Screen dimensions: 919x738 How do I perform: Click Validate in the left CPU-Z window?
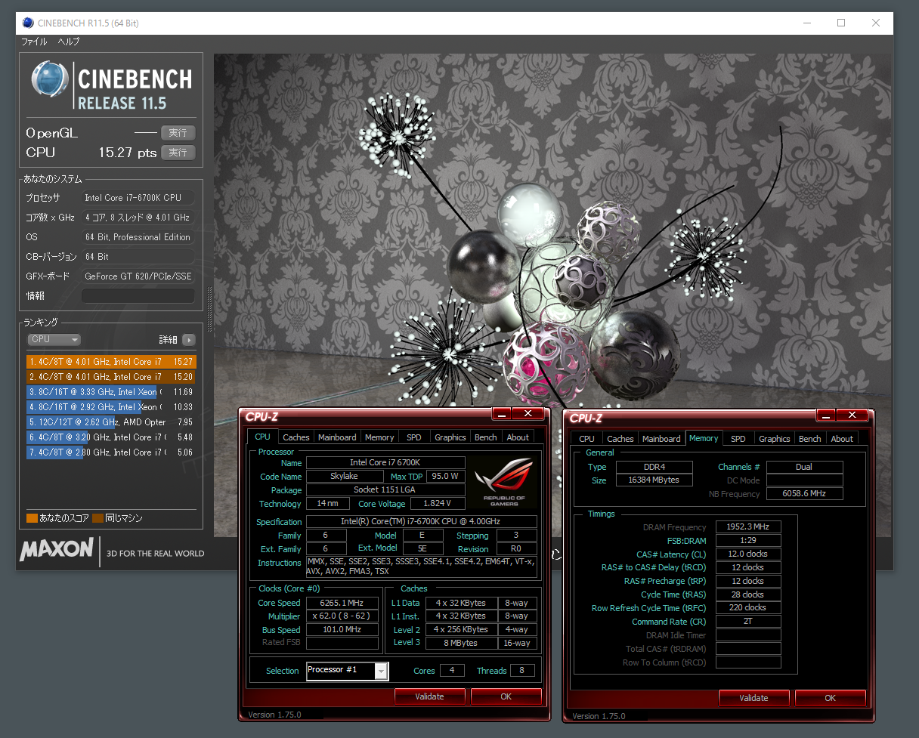click(429, 696)
